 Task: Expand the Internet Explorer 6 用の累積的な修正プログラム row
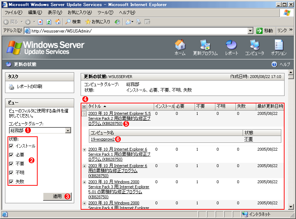click(84, 166)
